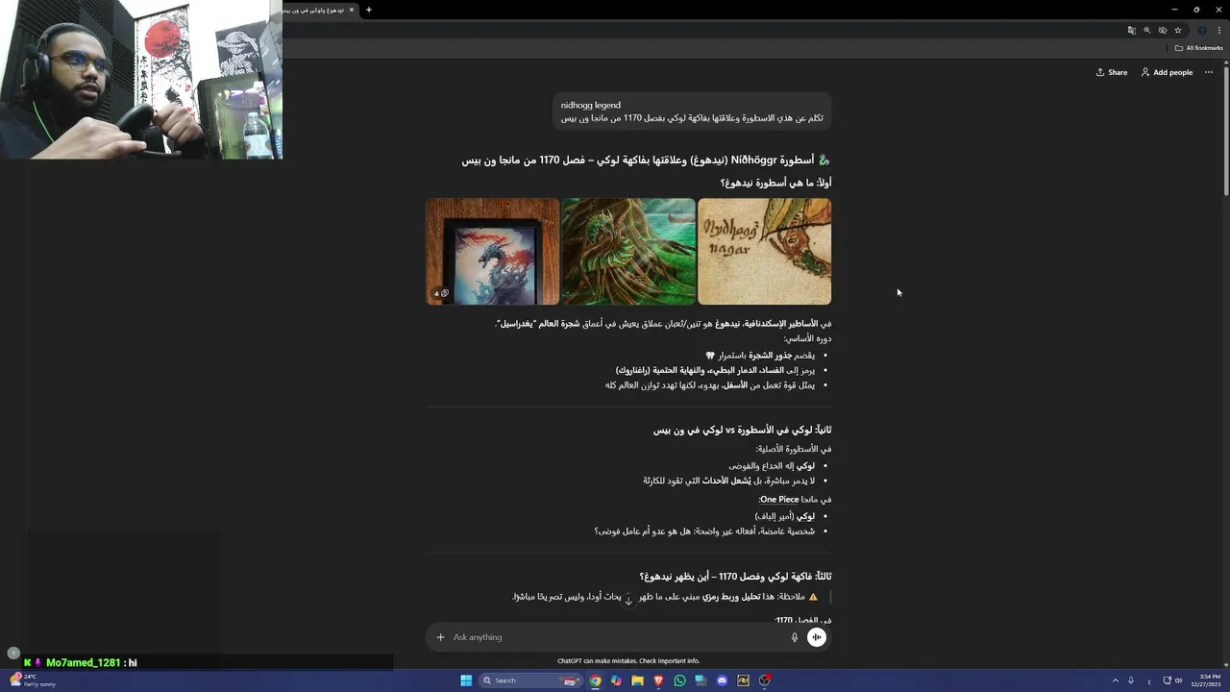Close the current browser tab
Screen dimensions: 1230x692
pos(352,10)
